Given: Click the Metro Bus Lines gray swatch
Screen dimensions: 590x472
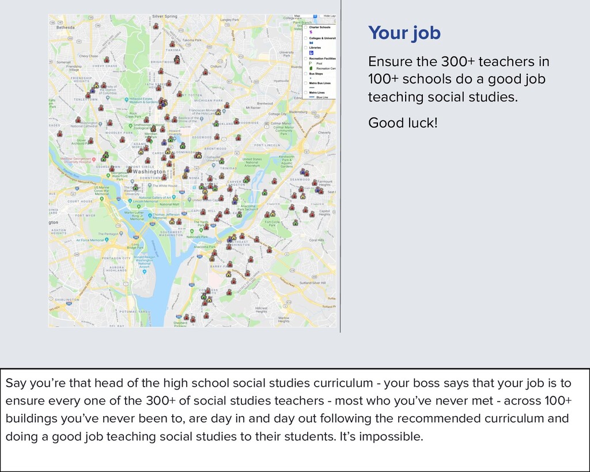Looking at the screenshot, I should click(x=312, y=88).
